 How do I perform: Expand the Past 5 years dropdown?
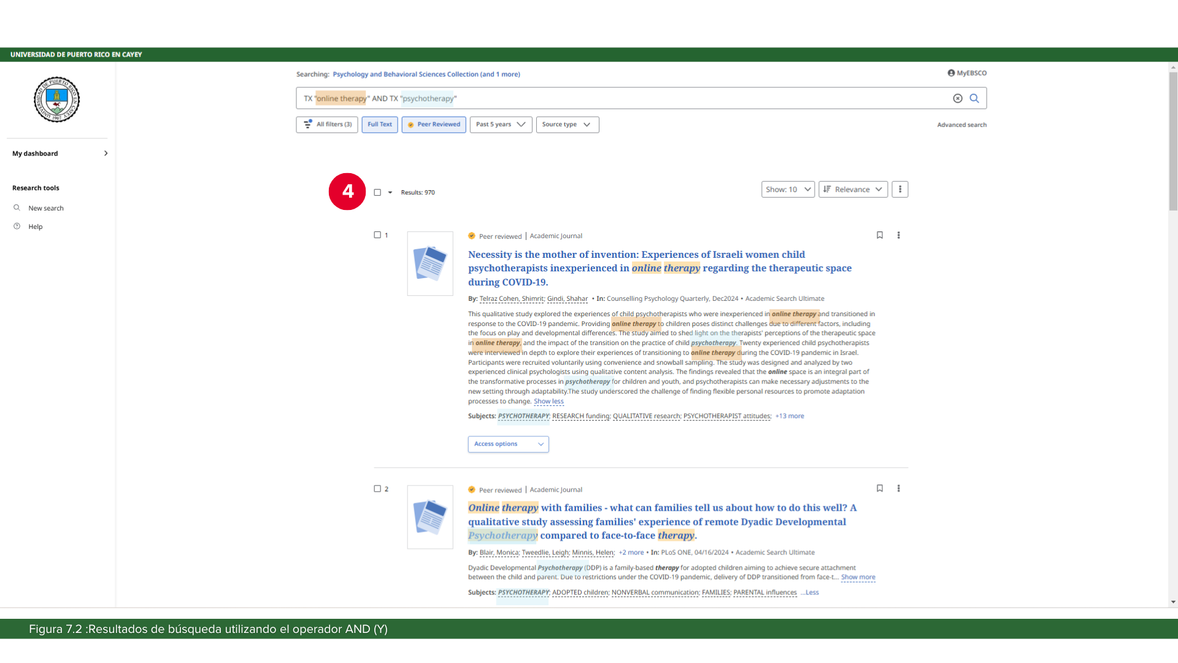(x=501, y=125)
